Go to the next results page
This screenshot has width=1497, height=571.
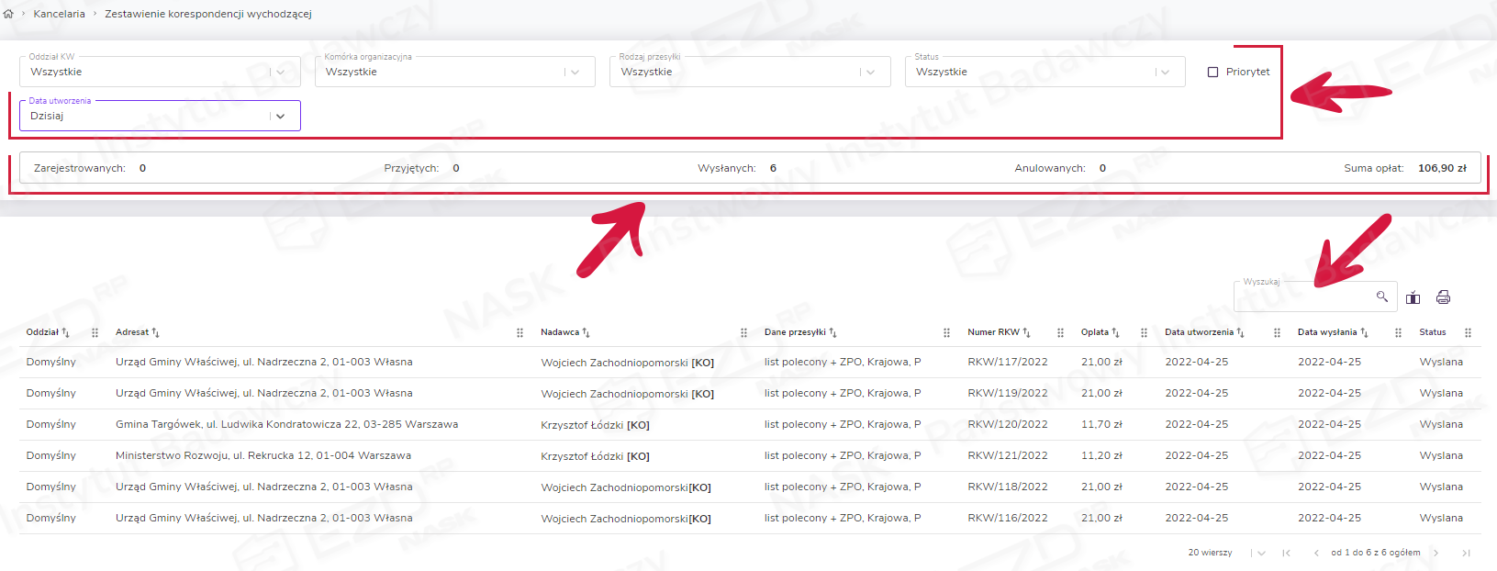[1436, 553]
